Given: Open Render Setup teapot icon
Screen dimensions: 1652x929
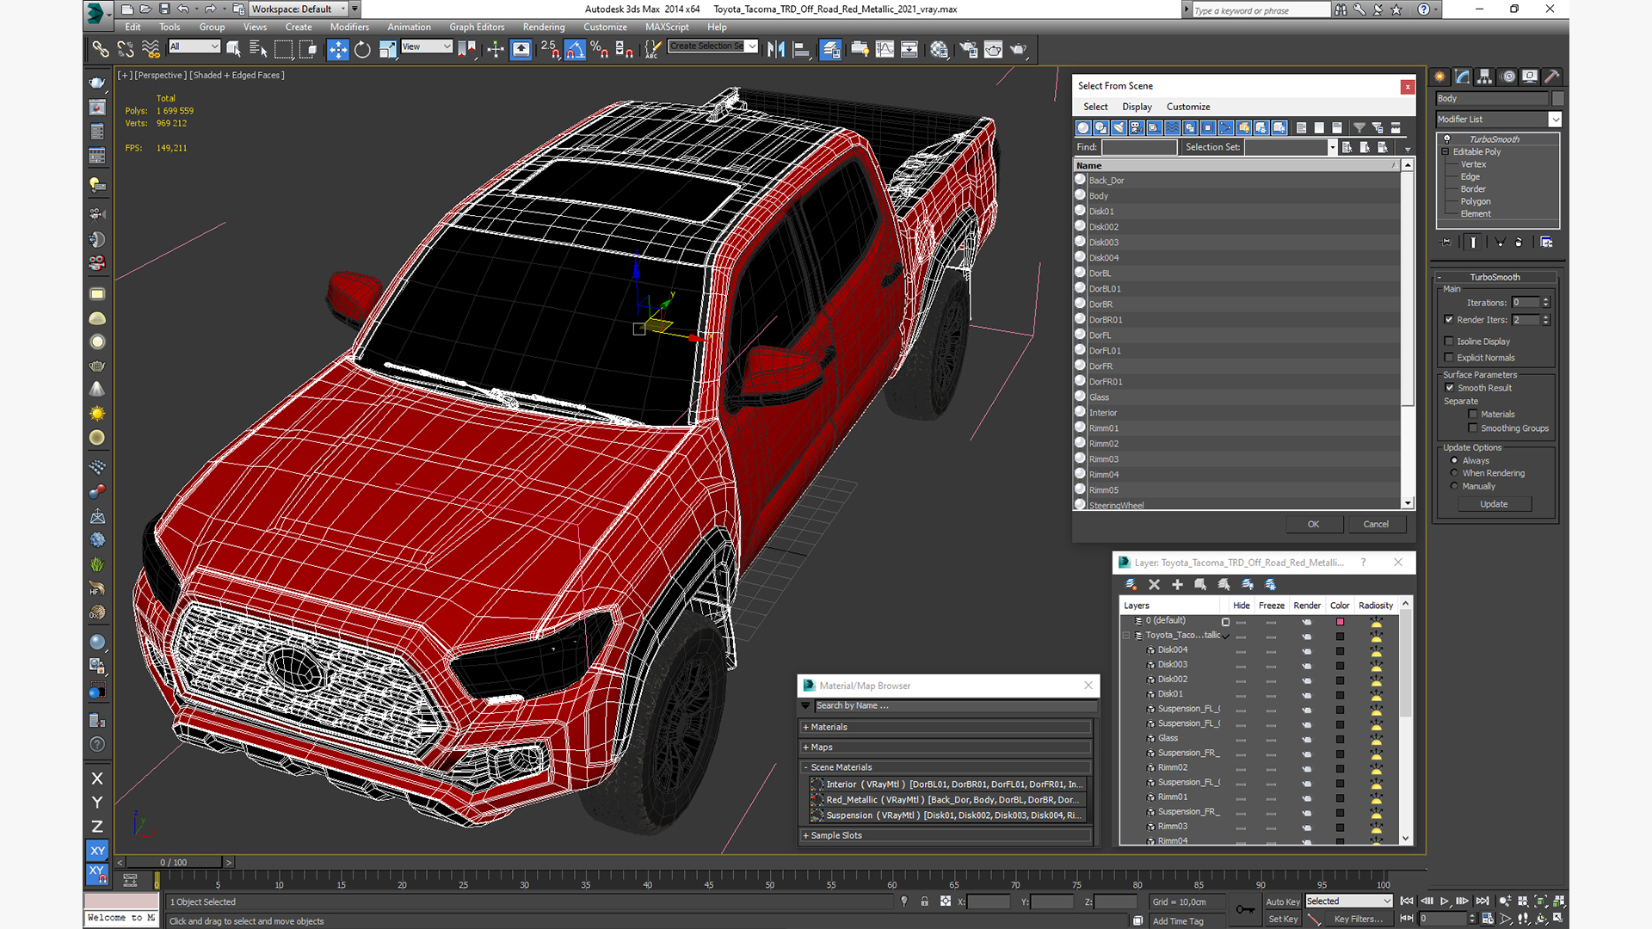Looking at the screenshot, I should coord(968,50).
